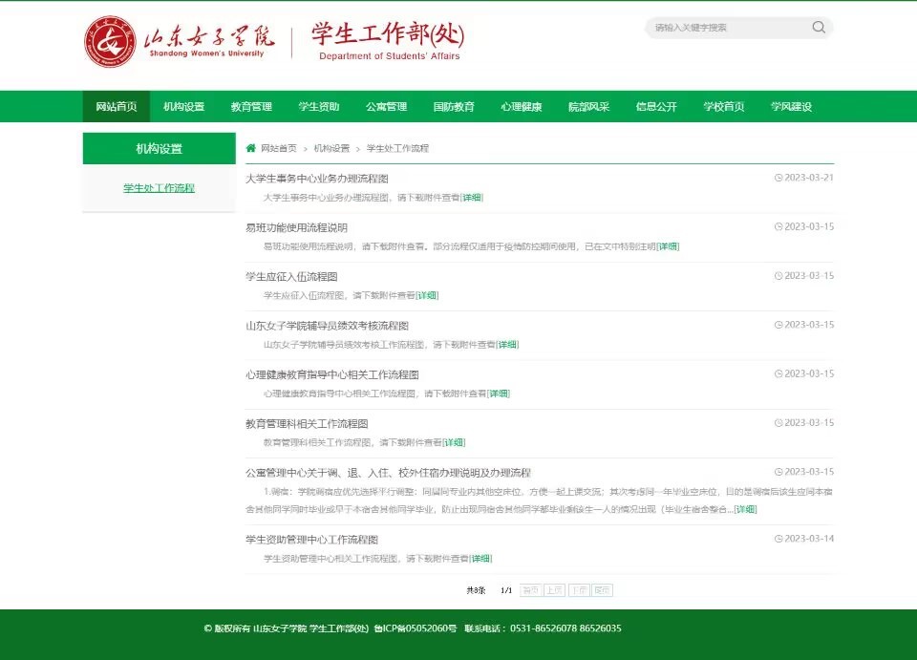Go to 学生资助 menu item
Screen dimensions: 917x660
tap(318, 107)
